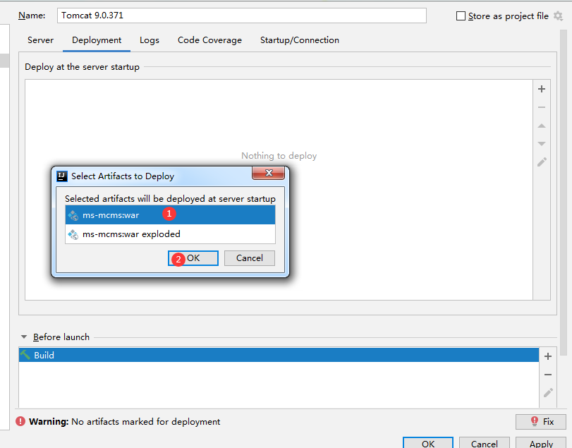This screenshot has width=572, height=448.
Task: Open the Startup/Connection tab
Action: (299, 40)
